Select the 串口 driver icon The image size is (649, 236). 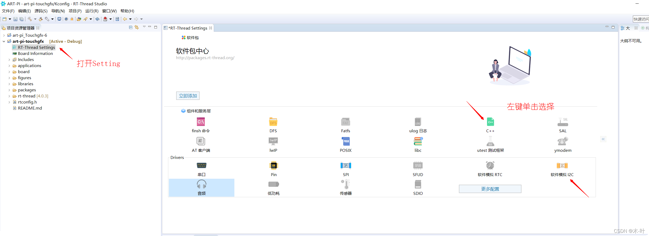pyautogui.click(x=201, y=166)
